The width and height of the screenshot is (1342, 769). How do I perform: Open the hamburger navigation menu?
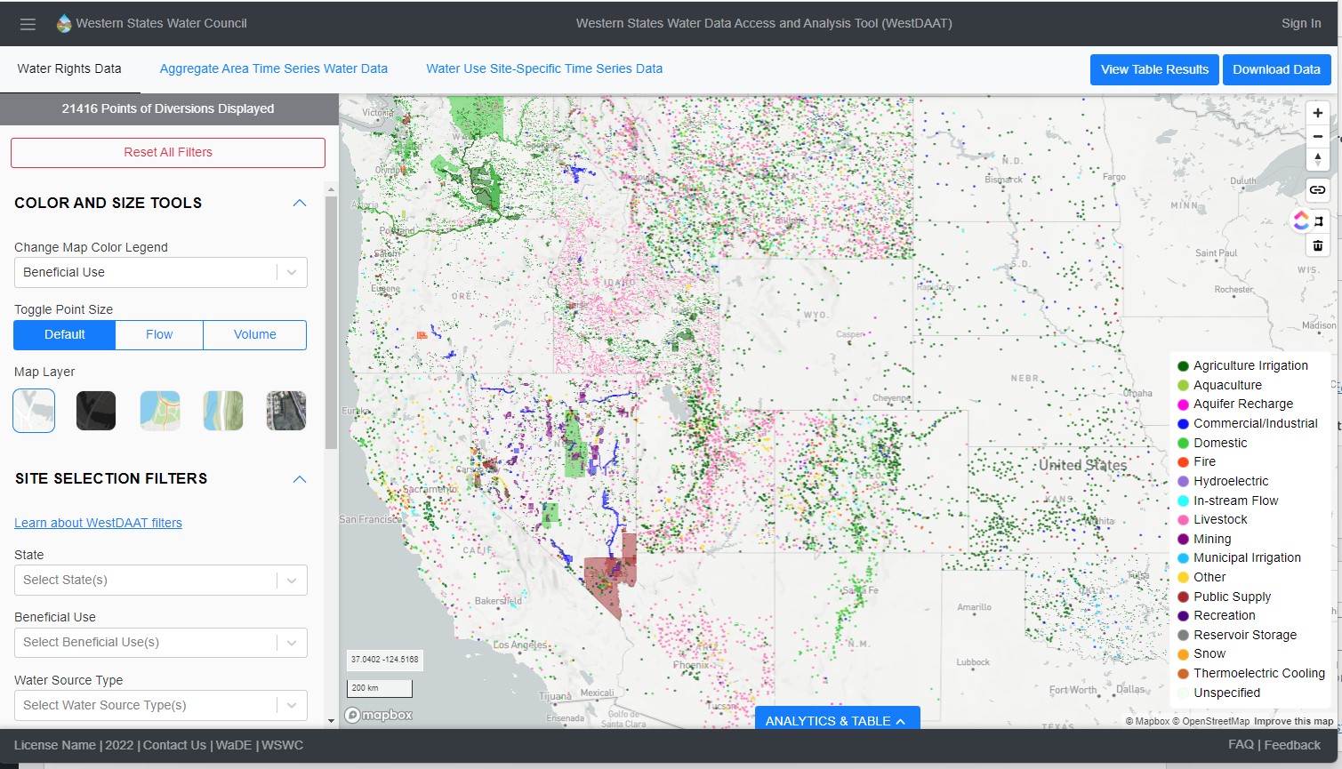28,24
